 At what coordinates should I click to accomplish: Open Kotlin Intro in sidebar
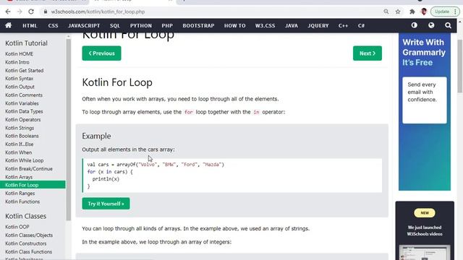tap(17, 62)
